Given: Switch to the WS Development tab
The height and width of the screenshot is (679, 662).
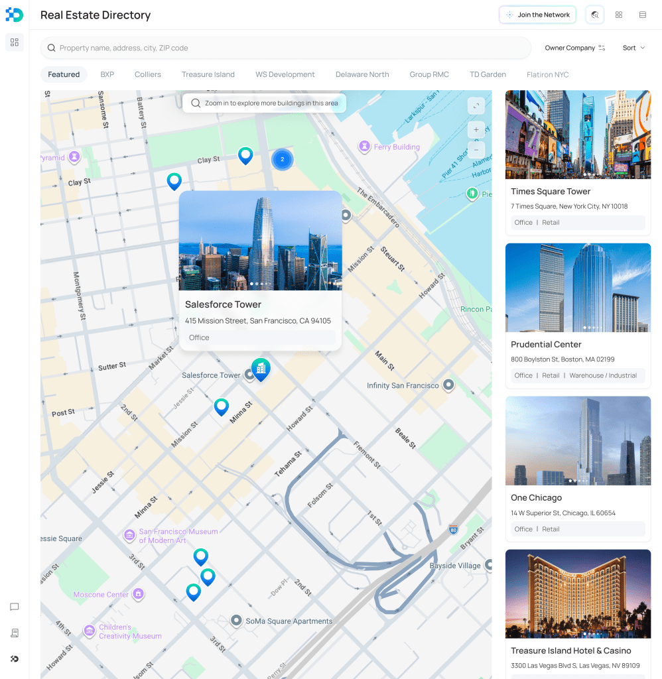Looking at the screenshot, I should (x=285, y=74).
